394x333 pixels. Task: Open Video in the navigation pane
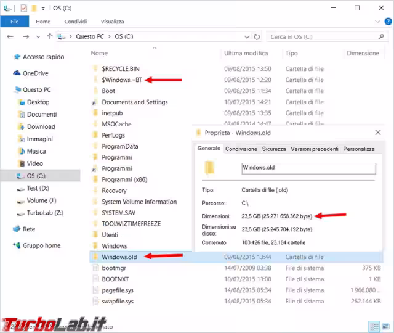pos(34,164)
